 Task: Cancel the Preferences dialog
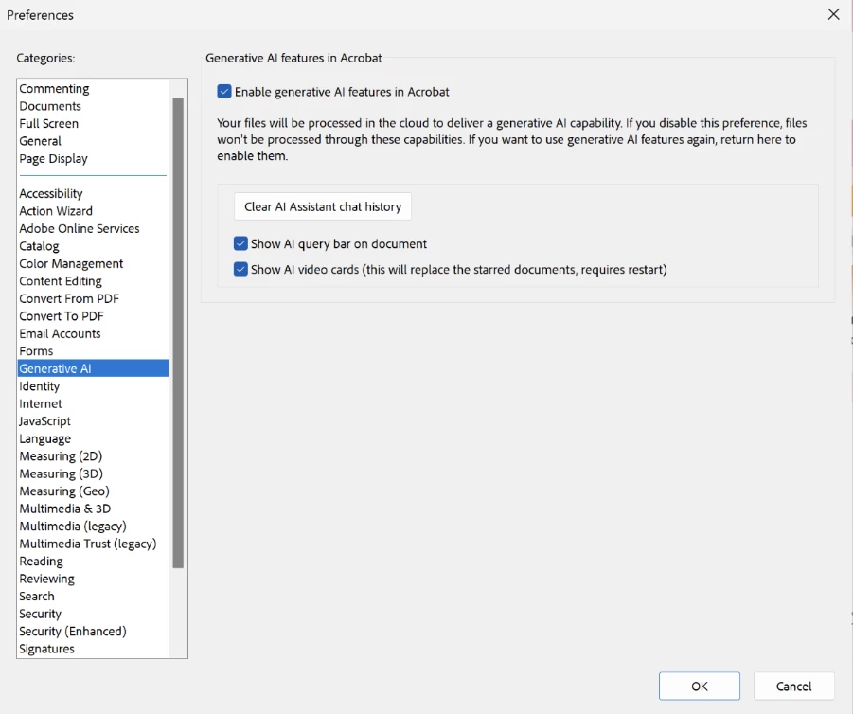[793, 686]
